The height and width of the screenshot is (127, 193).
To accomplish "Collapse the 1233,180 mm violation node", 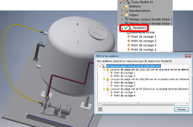I will tap(104, 70).
